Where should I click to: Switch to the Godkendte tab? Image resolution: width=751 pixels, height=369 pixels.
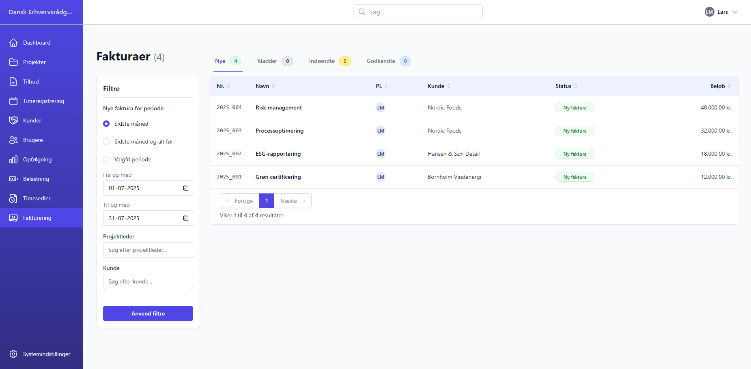(x=389, y=61)
